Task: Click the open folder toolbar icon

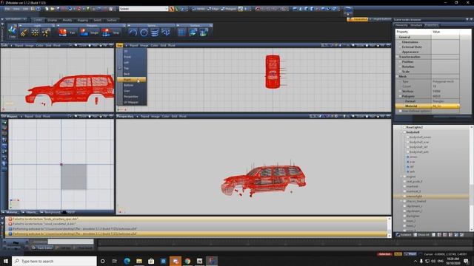Action: click(53, 9)
